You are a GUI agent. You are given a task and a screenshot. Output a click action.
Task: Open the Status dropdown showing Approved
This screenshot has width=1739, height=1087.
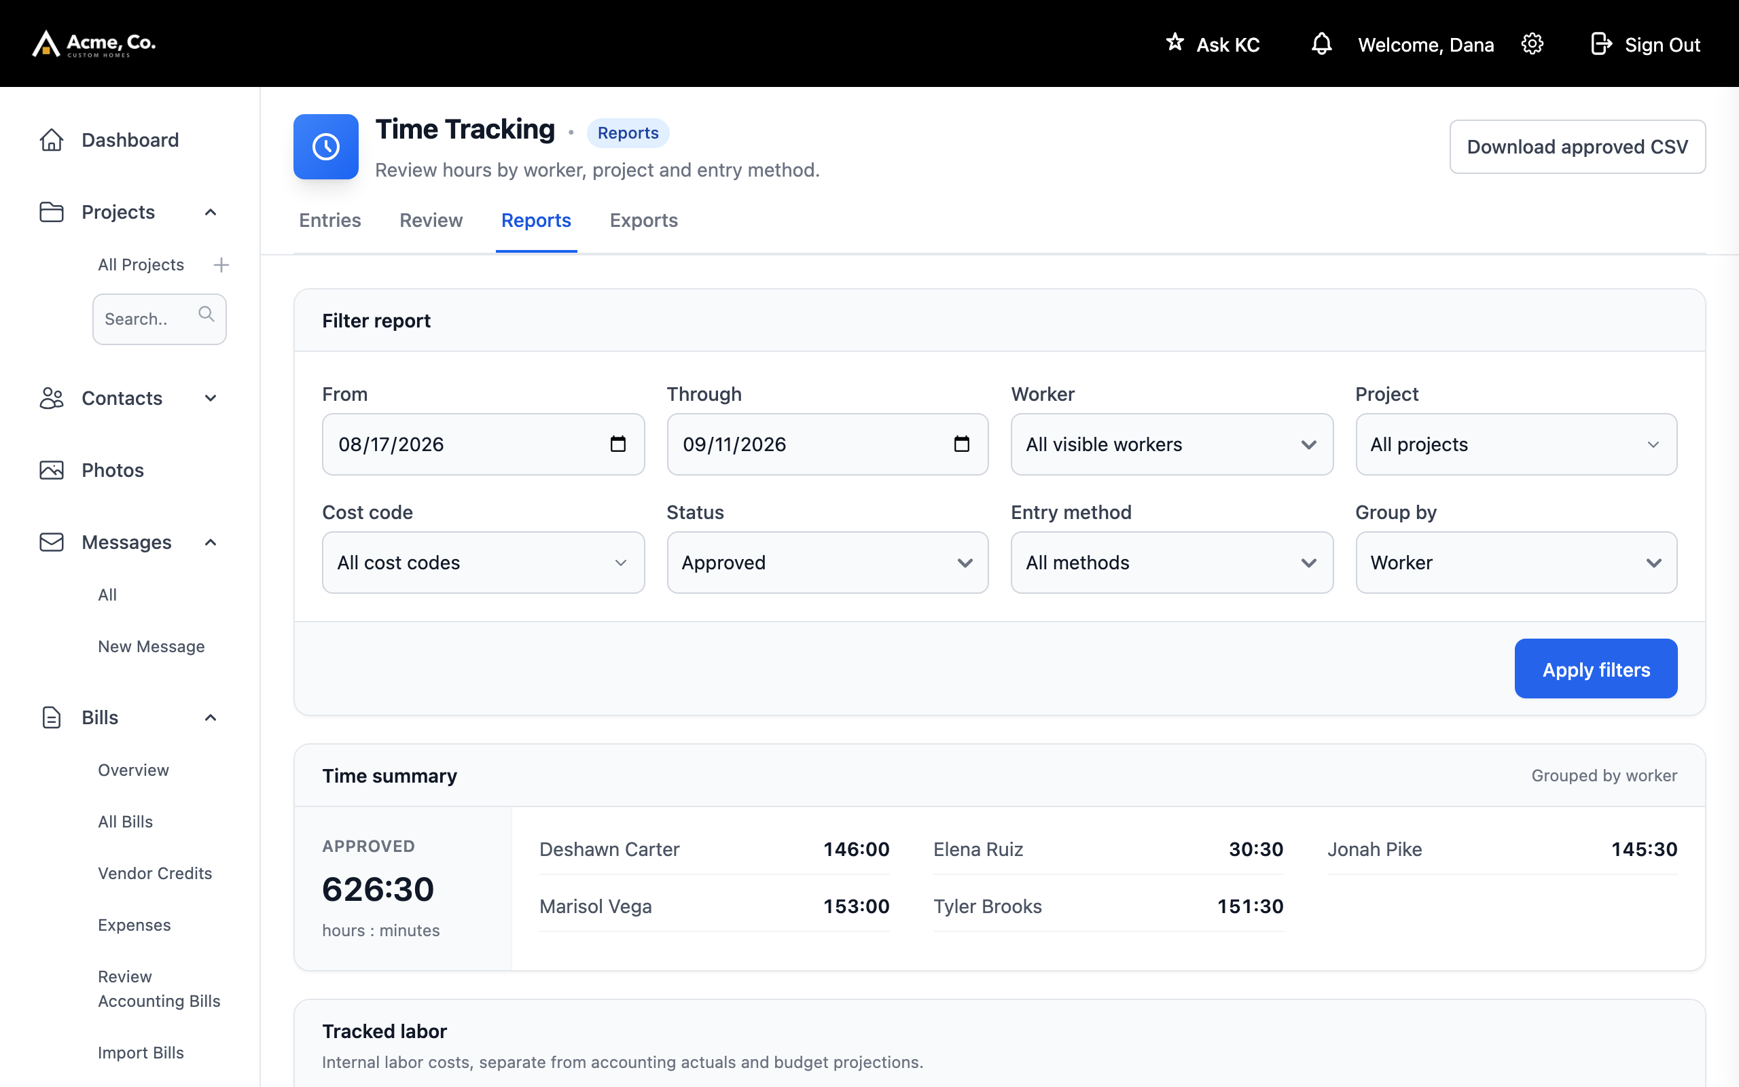pyautogui.click(x=827, y=563)
